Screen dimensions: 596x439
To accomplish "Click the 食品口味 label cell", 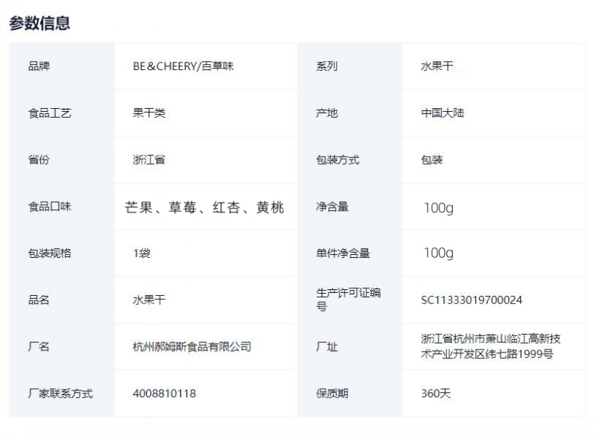I will point(50,207).
